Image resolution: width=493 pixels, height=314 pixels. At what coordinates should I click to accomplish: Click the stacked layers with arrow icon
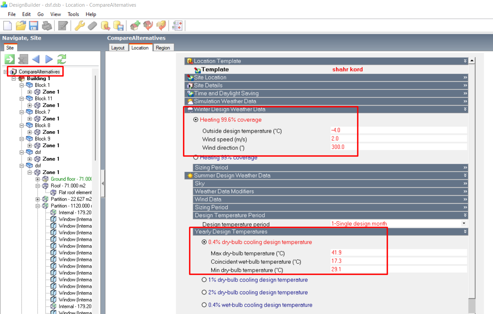[x=161, y=26]
